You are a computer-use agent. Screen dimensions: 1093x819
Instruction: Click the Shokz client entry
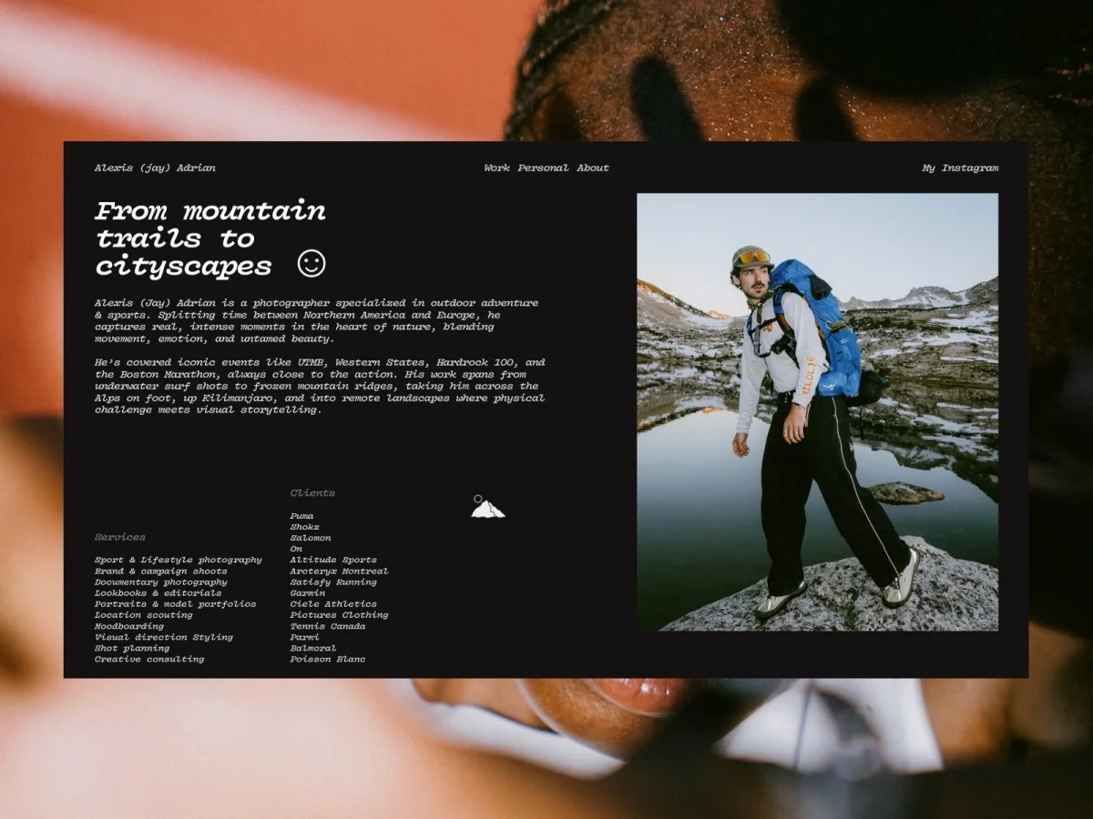click(305, 527)
